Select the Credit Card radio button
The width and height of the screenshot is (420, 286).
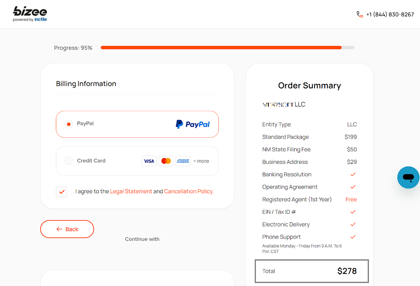tap(69, 161)
